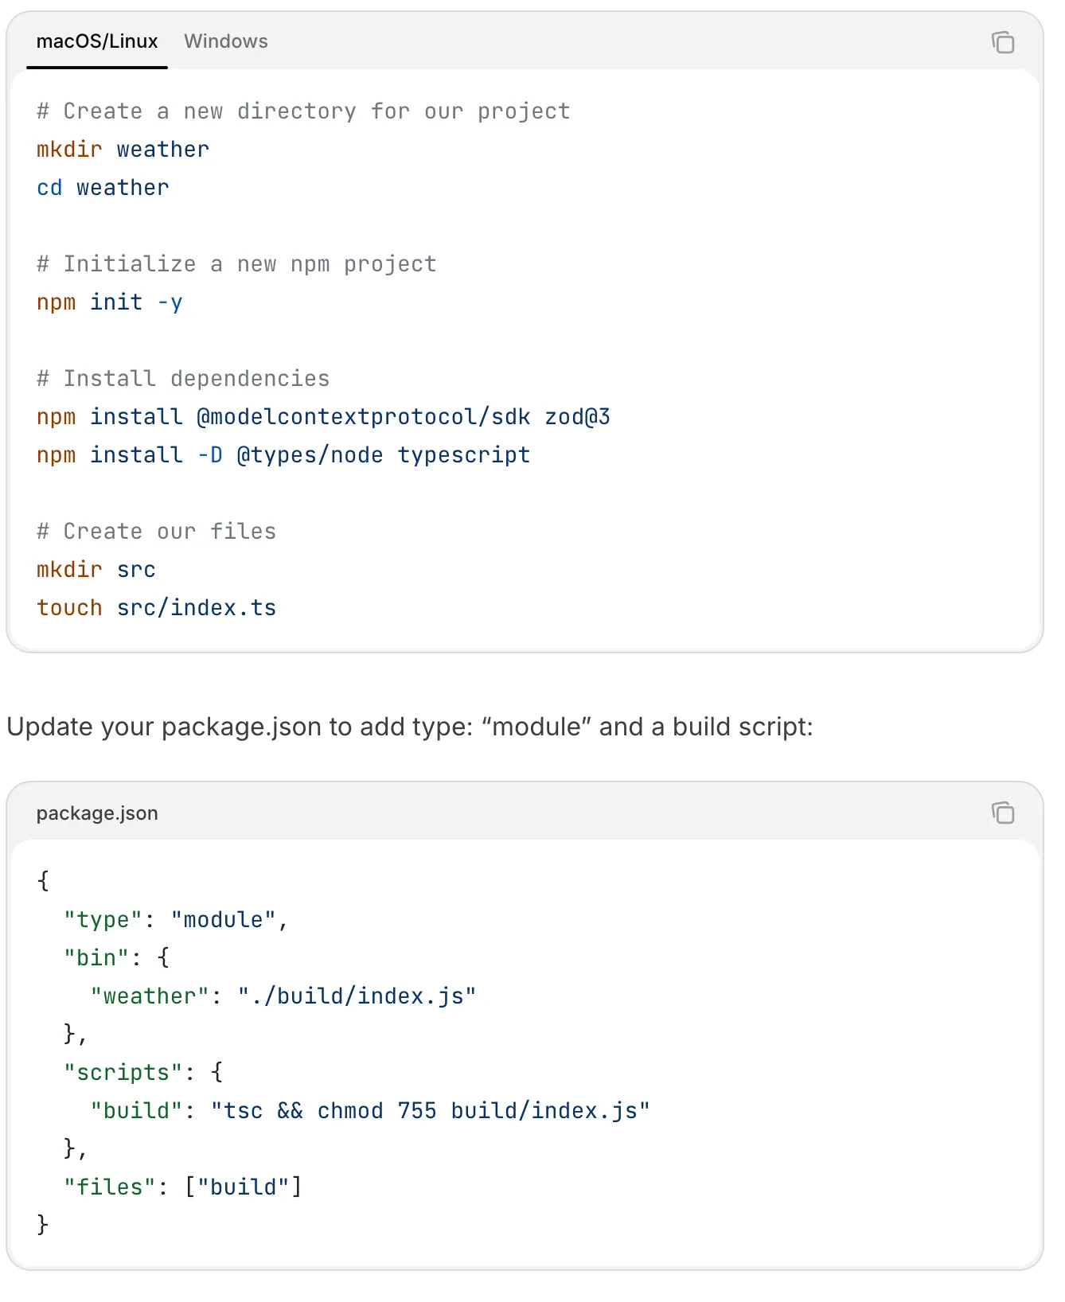Click the "scripts": { line

point(143,1073)
